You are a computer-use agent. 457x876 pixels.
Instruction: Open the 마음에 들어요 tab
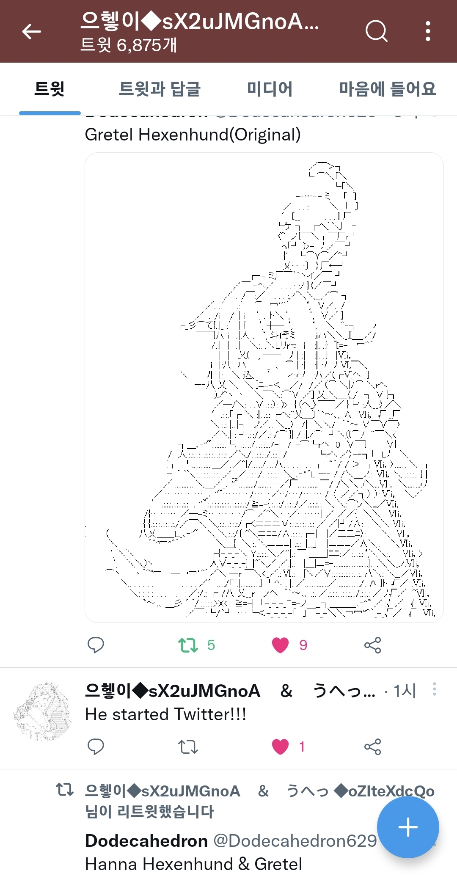click(388, 89)
